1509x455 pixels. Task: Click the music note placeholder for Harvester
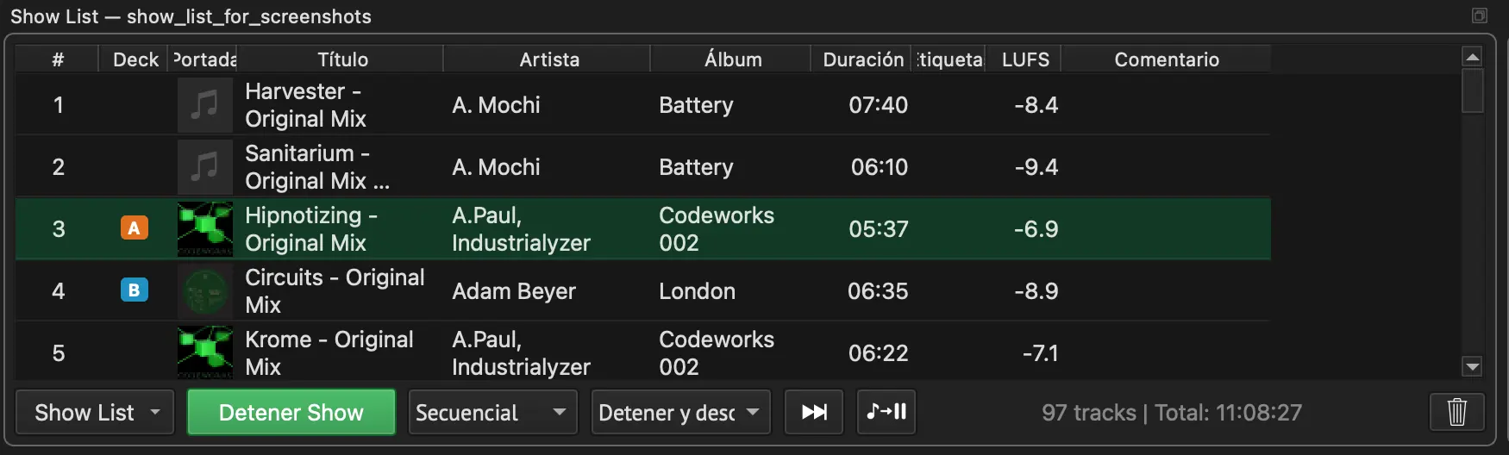pos(205,105)
